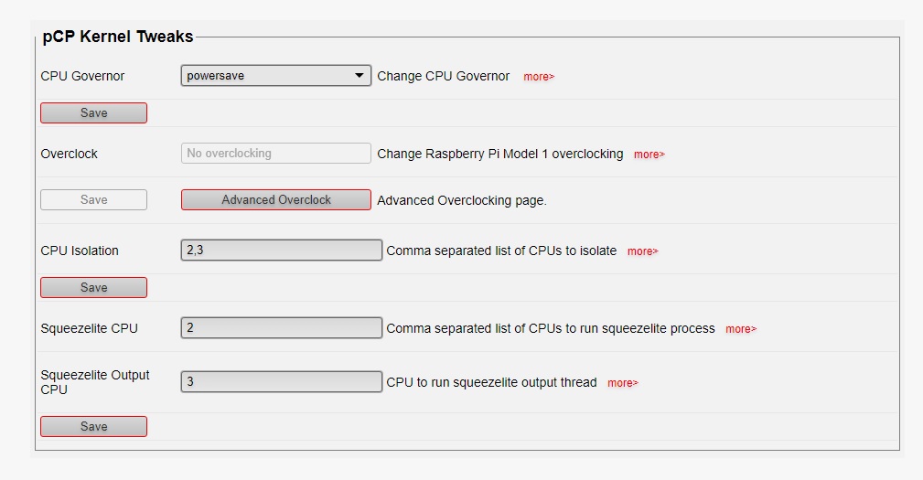Expand more> help for Change CPU Governor
Image resolution: width=923 pixels, height=480 pixels.
(x=539, y=77)
